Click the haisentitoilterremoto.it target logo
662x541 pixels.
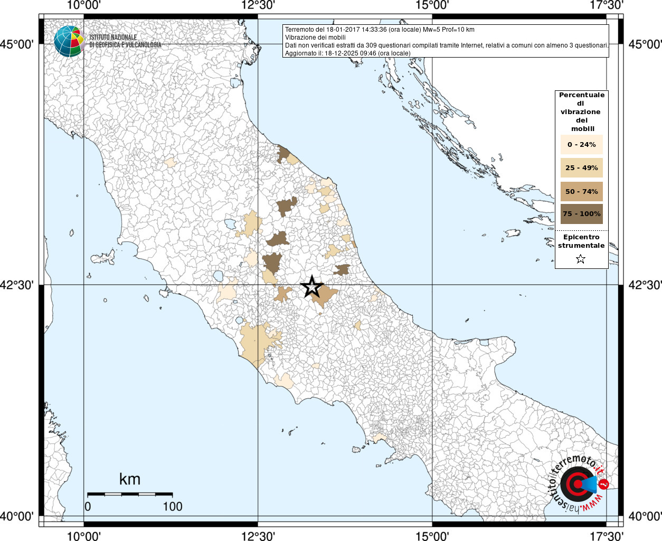577,483
